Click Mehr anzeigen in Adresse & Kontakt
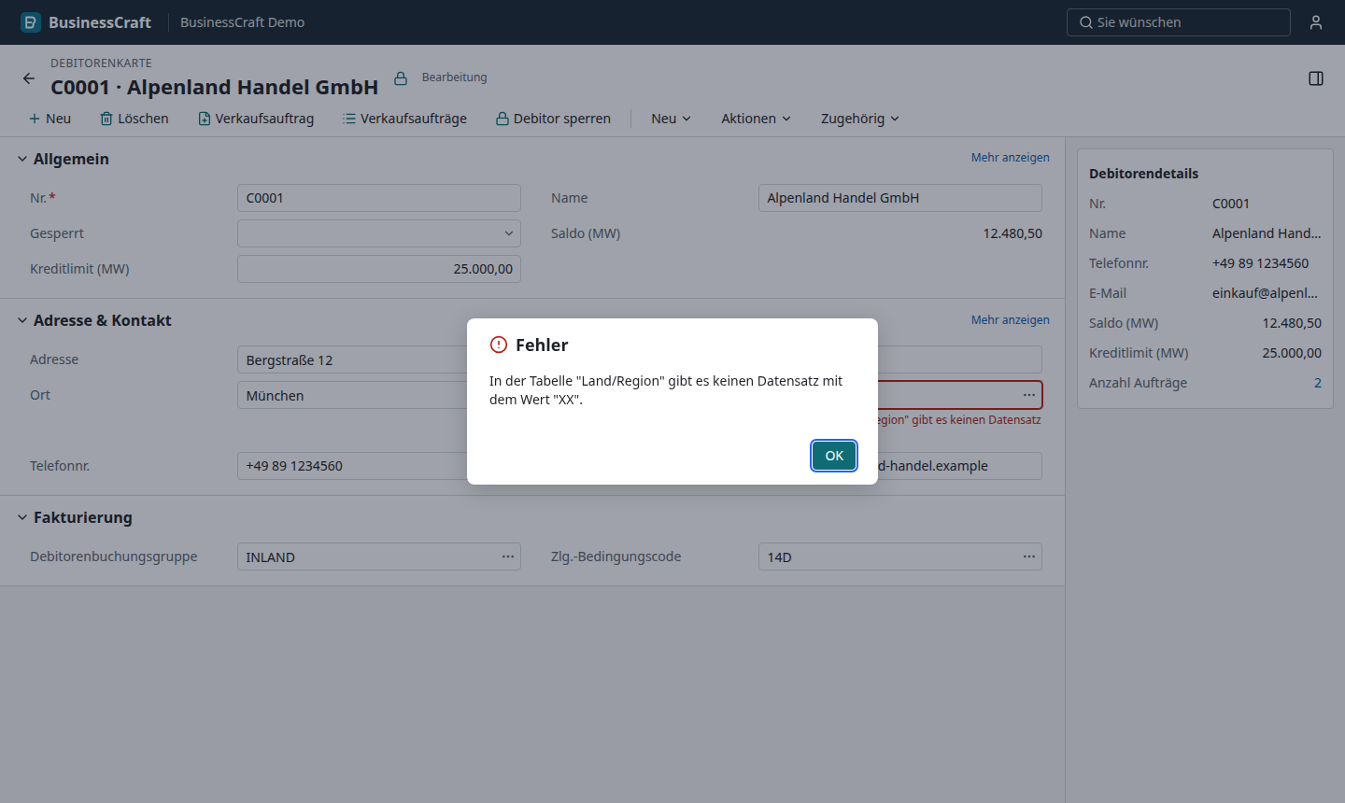The height and width of the screenshot is (803, 1345). (1011, 320)
